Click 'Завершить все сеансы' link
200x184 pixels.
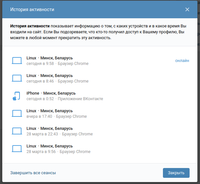(x=33, y=173)
